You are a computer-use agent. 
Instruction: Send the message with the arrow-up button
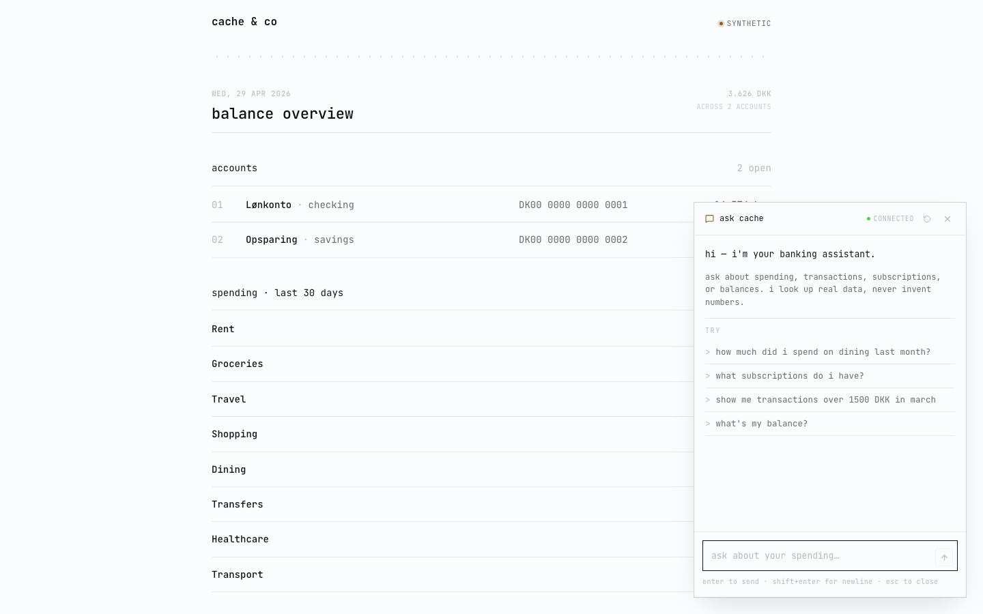point(944,557)
